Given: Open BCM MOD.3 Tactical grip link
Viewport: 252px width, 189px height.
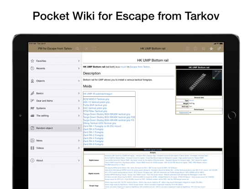Looking at the screenshot, I should point(96,99).
